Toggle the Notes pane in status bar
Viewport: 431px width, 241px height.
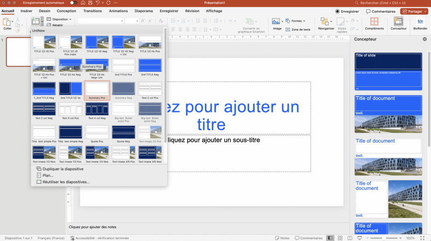click(x=282, y=238)
